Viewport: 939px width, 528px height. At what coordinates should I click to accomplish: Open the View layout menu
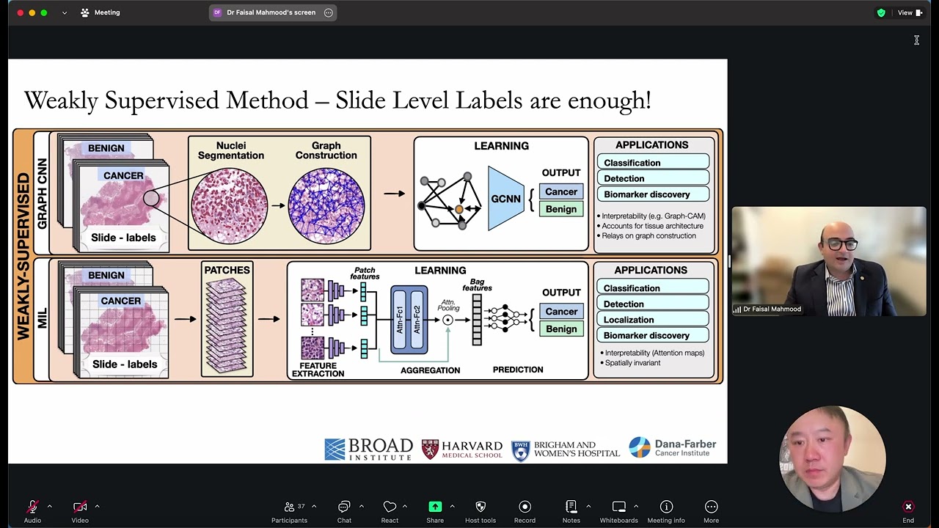910,12
